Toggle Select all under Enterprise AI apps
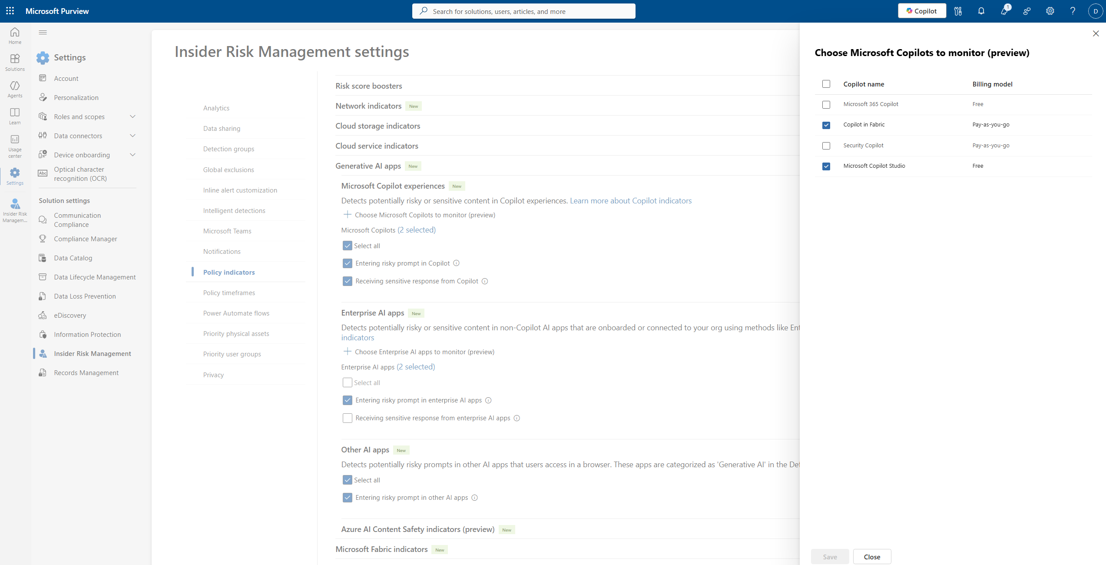 pos(347,382)
